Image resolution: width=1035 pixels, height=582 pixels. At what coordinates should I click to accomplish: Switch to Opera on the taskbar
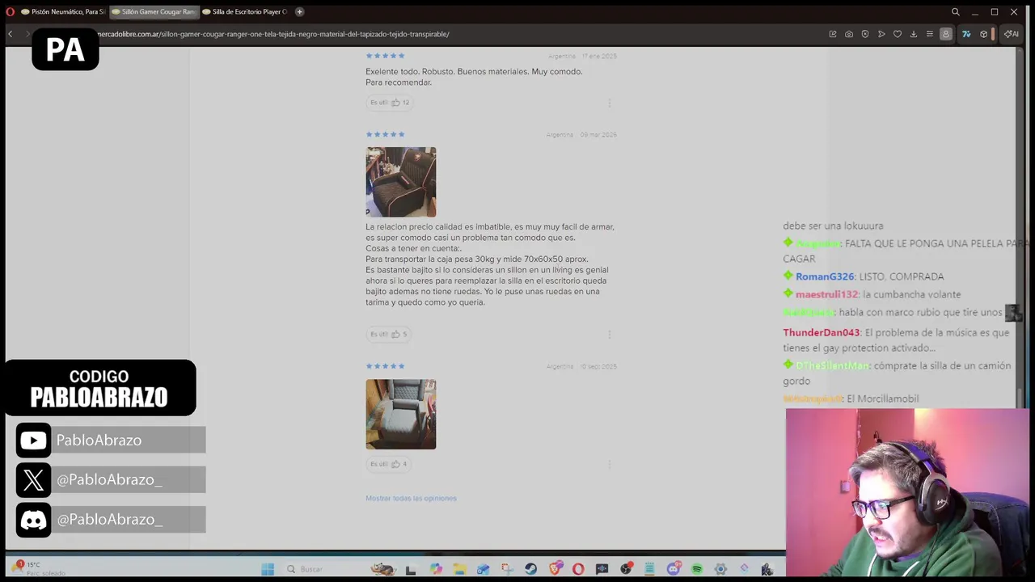pyautogui.click(x=578, y=569)
